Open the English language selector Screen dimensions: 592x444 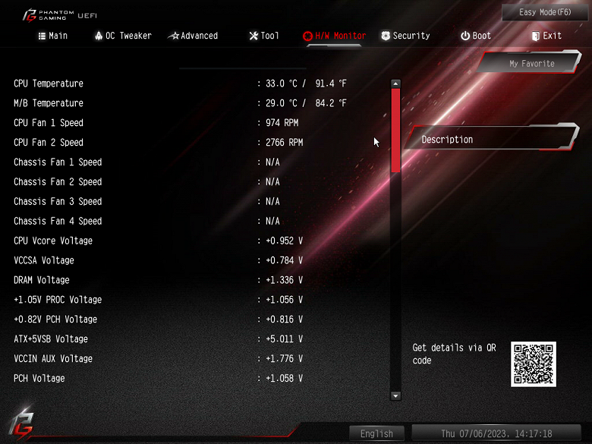[376, 433]
